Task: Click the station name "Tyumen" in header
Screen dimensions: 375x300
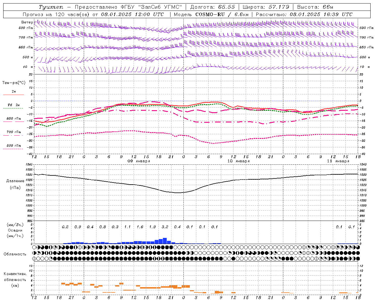Action: [x=51, y=7]
